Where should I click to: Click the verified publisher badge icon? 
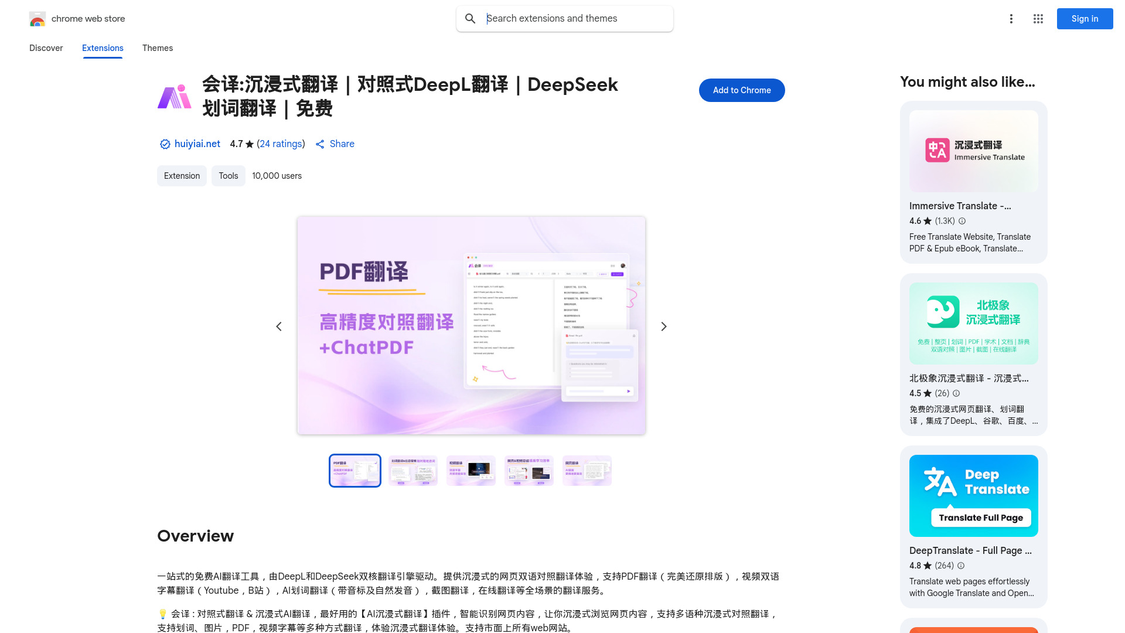tap(165, 144)
